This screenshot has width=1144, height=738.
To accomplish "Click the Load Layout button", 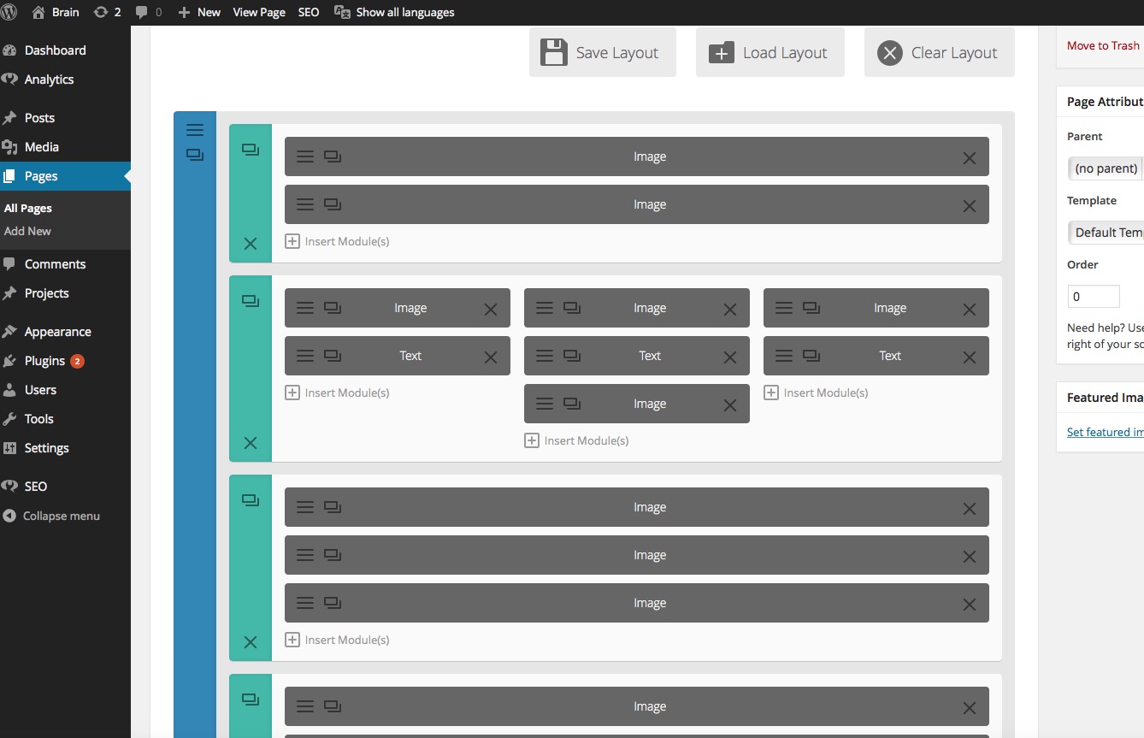I will click(x=770, y=52).
